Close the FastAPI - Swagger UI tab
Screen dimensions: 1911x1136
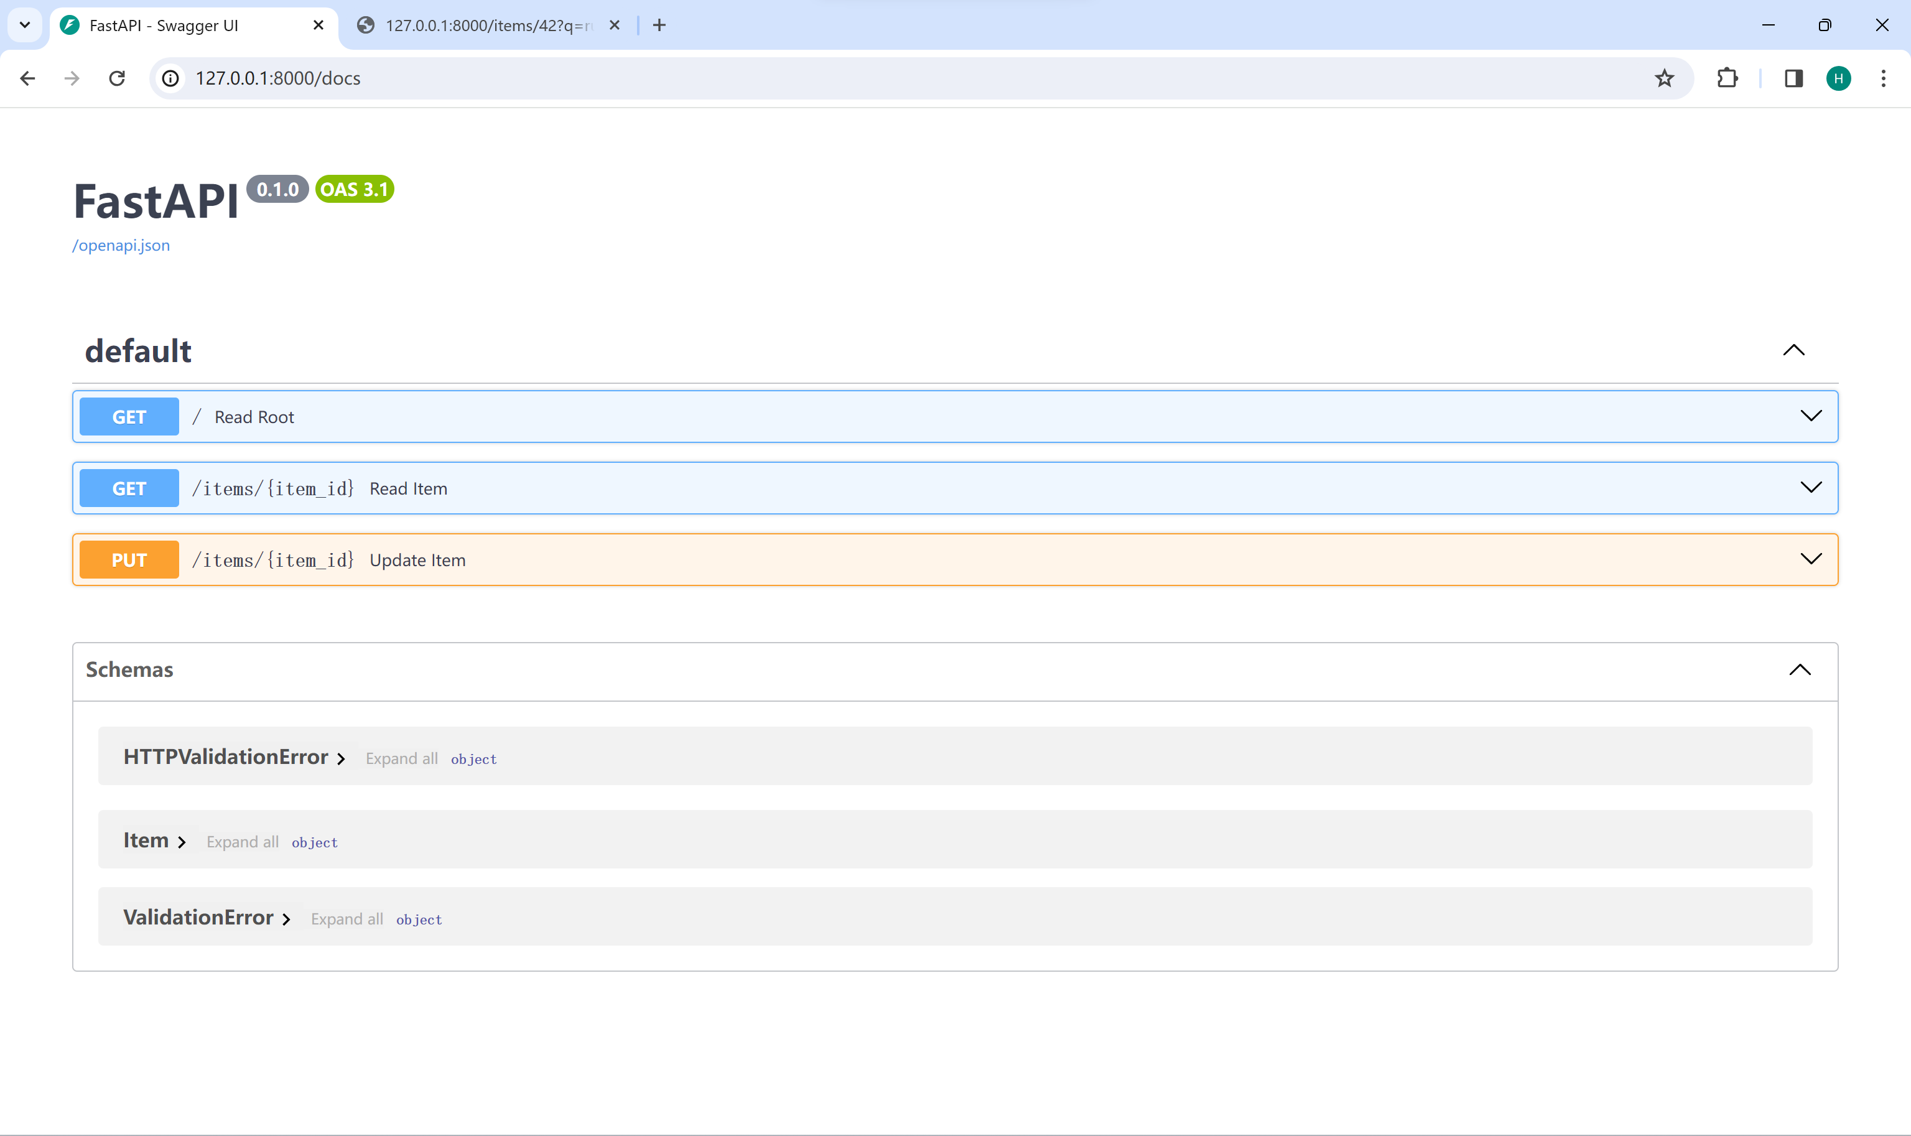[x=318, y=26]
